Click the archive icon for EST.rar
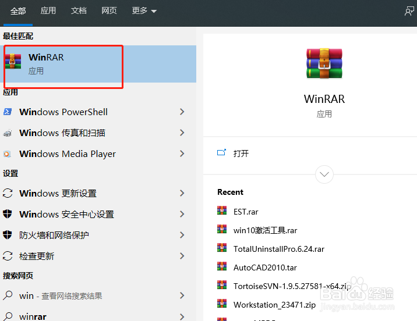This screenshot has height=321, width=417. (222, 211)
